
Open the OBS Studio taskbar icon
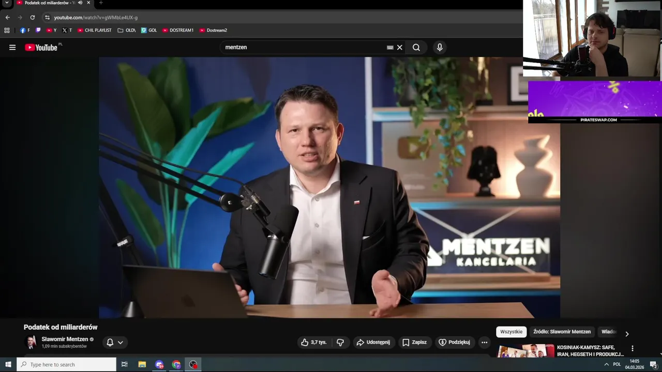193,364
